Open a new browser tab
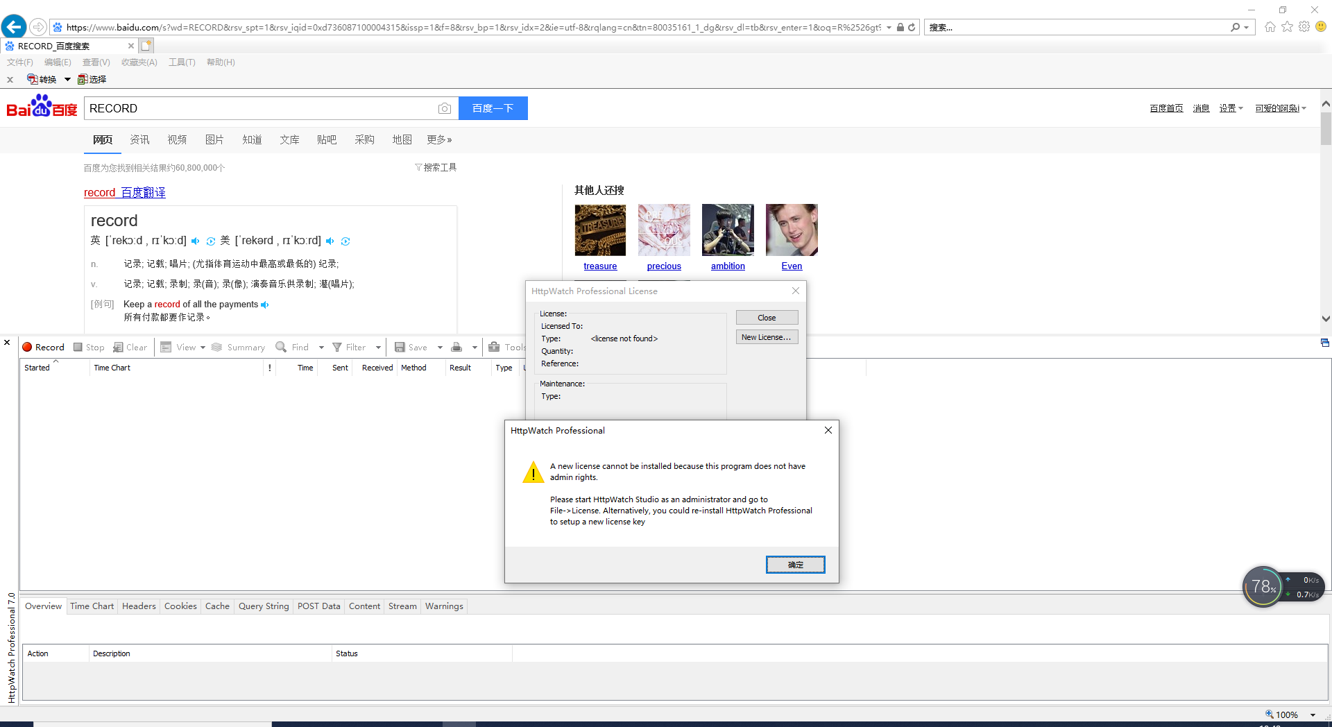The width and height of the screenshot is (1332, 727). click(146, 46)
